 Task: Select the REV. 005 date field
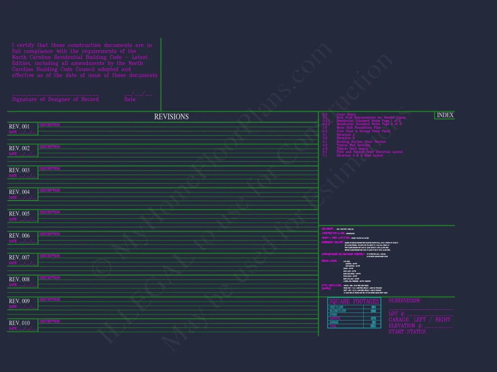point(27,220)
